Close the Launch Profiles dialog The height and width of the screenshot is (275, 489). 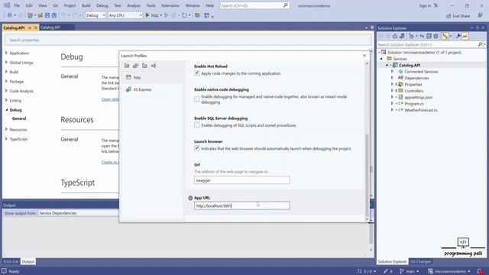364,56
